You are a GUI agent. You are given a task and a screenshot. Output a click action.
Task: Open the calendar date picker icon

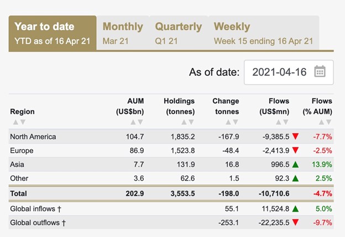coord(320,72)
